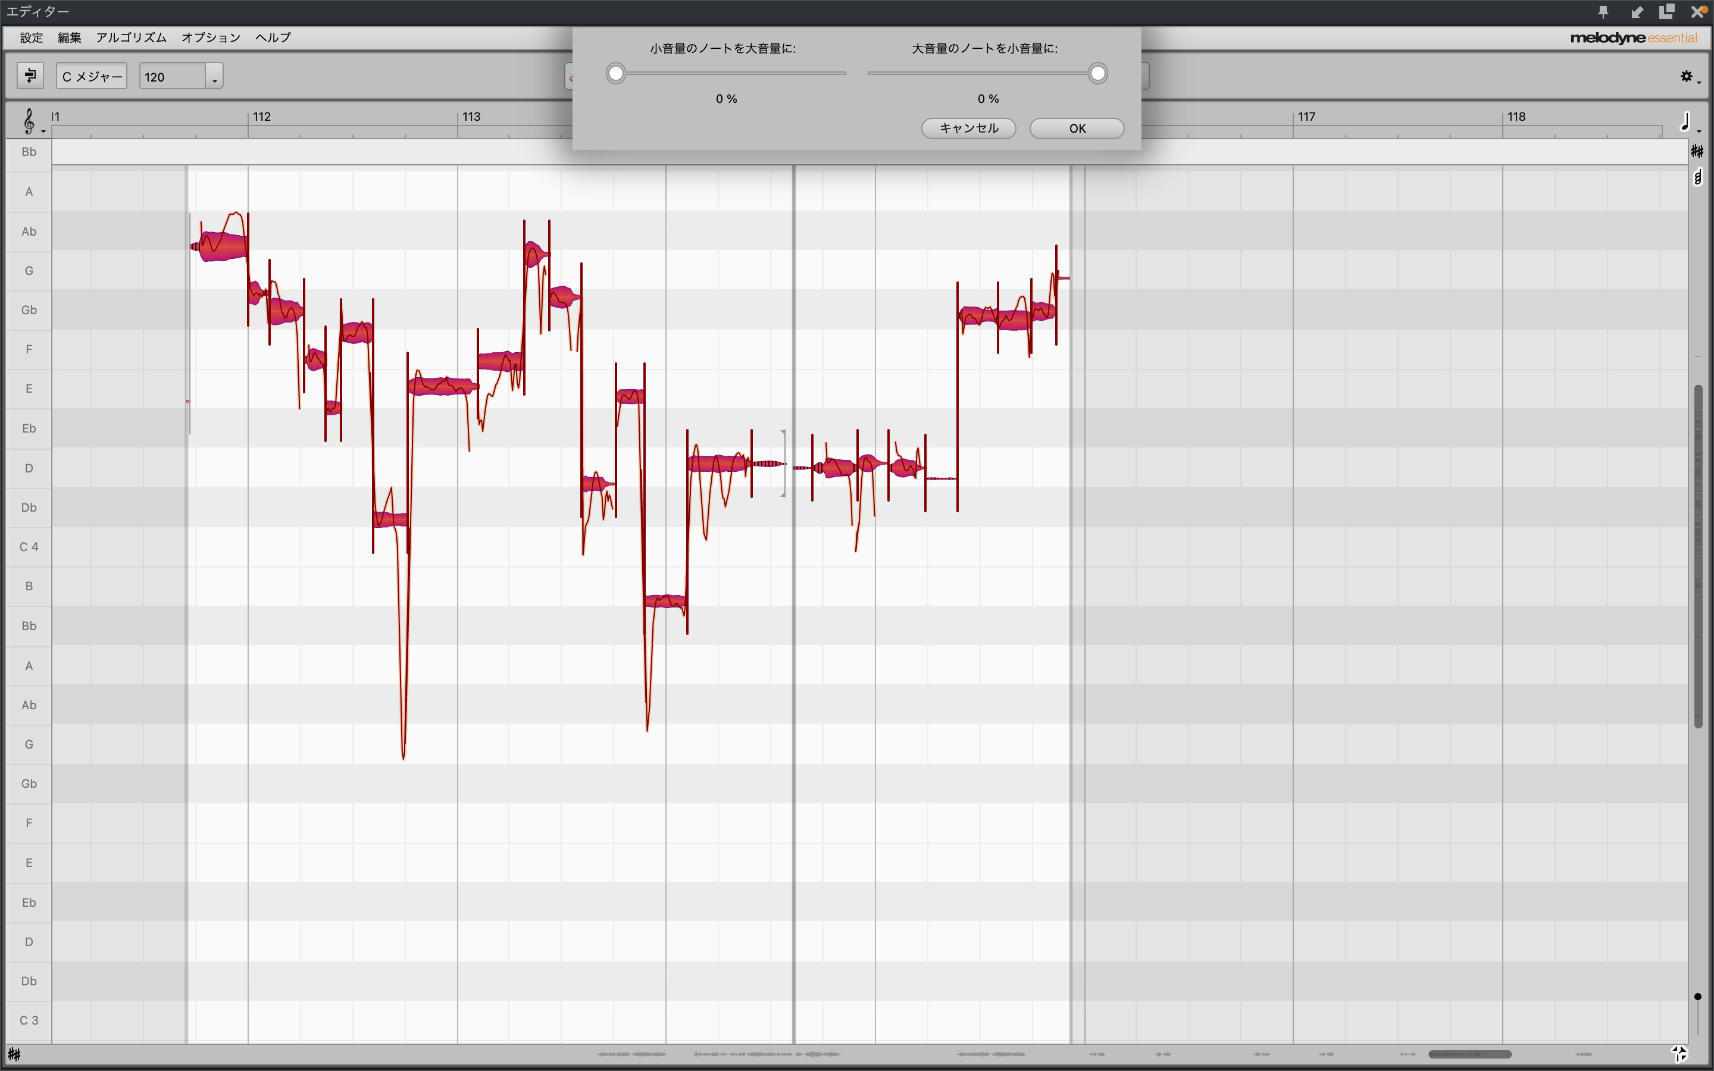
Task: Click the track/compare switch icon
Action: point(30,76)
